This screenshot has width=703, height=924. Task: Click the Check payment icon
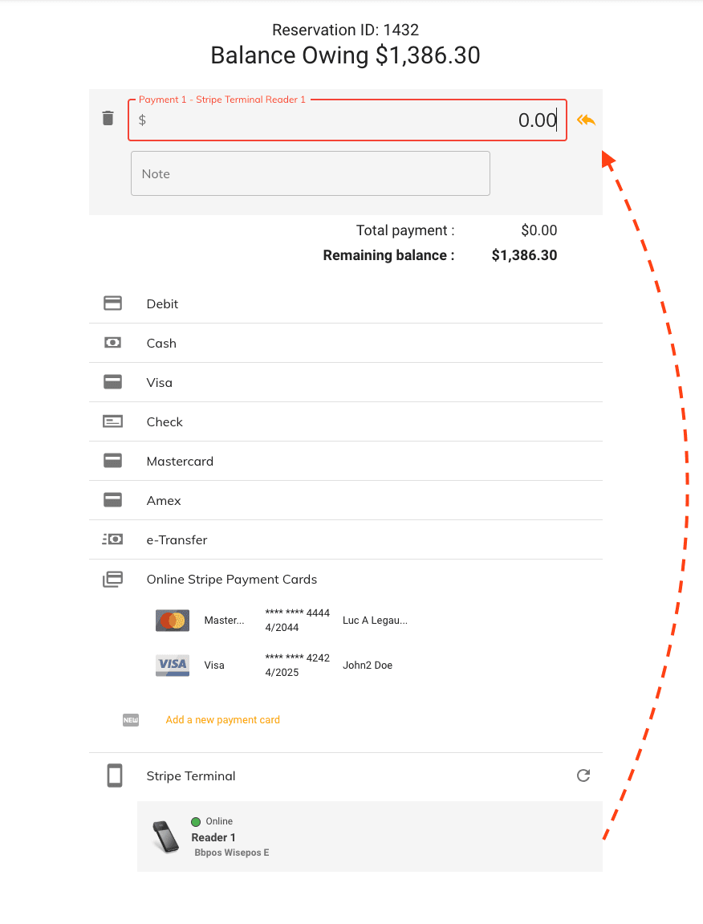click(x=112, y=421)
